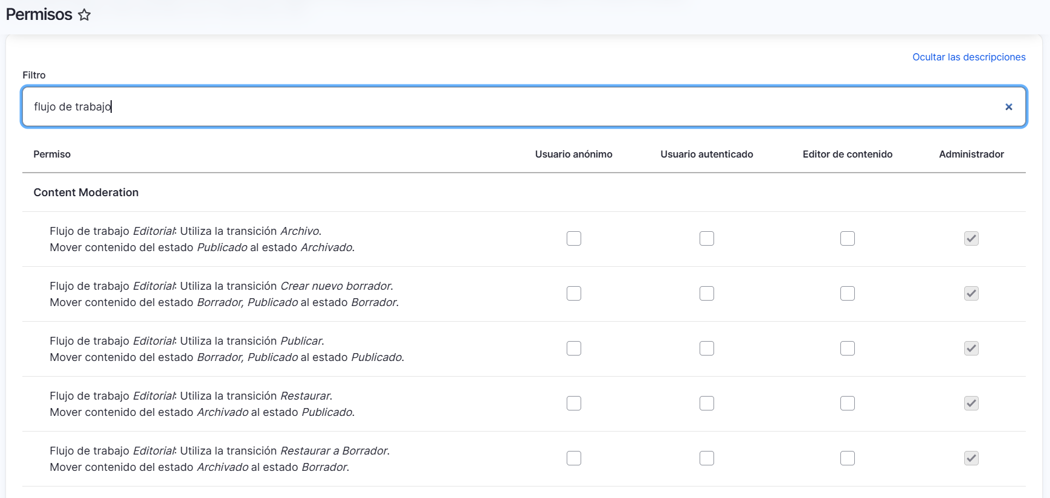Check Usuario anónimo for transición Publicar
The image size is (1050, 498).
574,348
